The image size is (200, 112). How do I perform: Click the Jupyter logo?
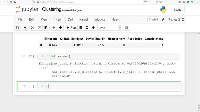pos(27,10)
